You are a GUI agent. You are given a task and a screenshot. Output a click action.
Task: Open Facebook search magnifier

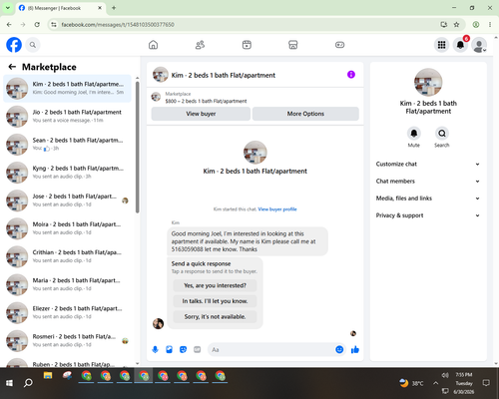click(33, 45)
